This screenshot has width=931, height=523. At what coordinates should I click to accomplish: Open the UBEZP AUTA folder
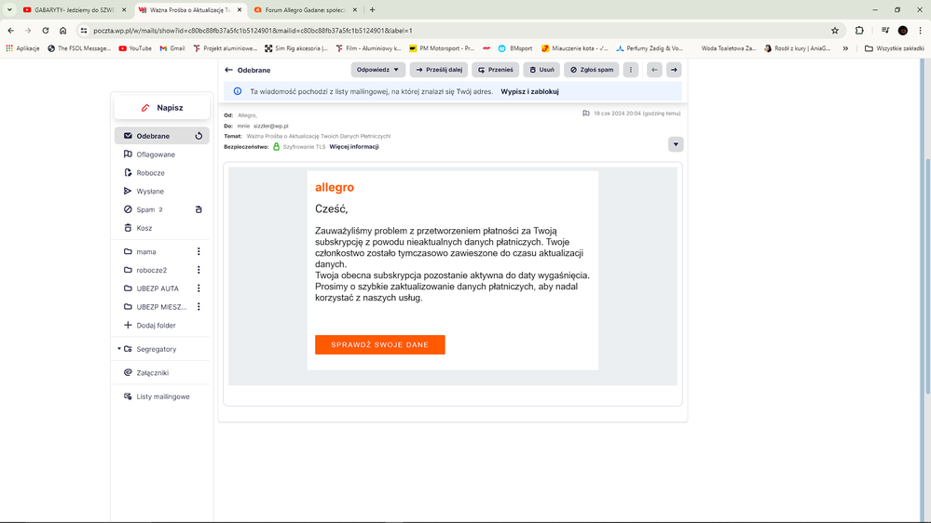coord(157,288)
